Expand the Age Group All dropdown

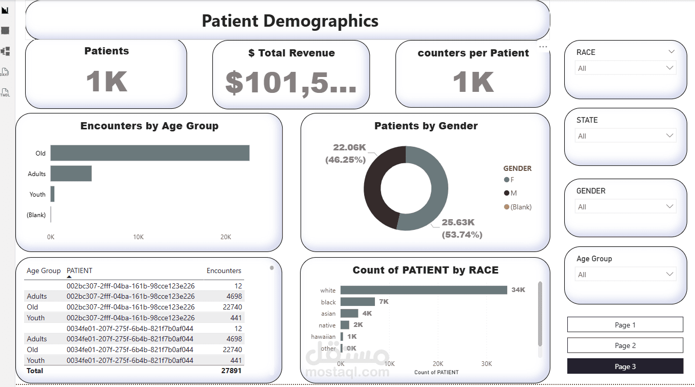coord(626,274)
